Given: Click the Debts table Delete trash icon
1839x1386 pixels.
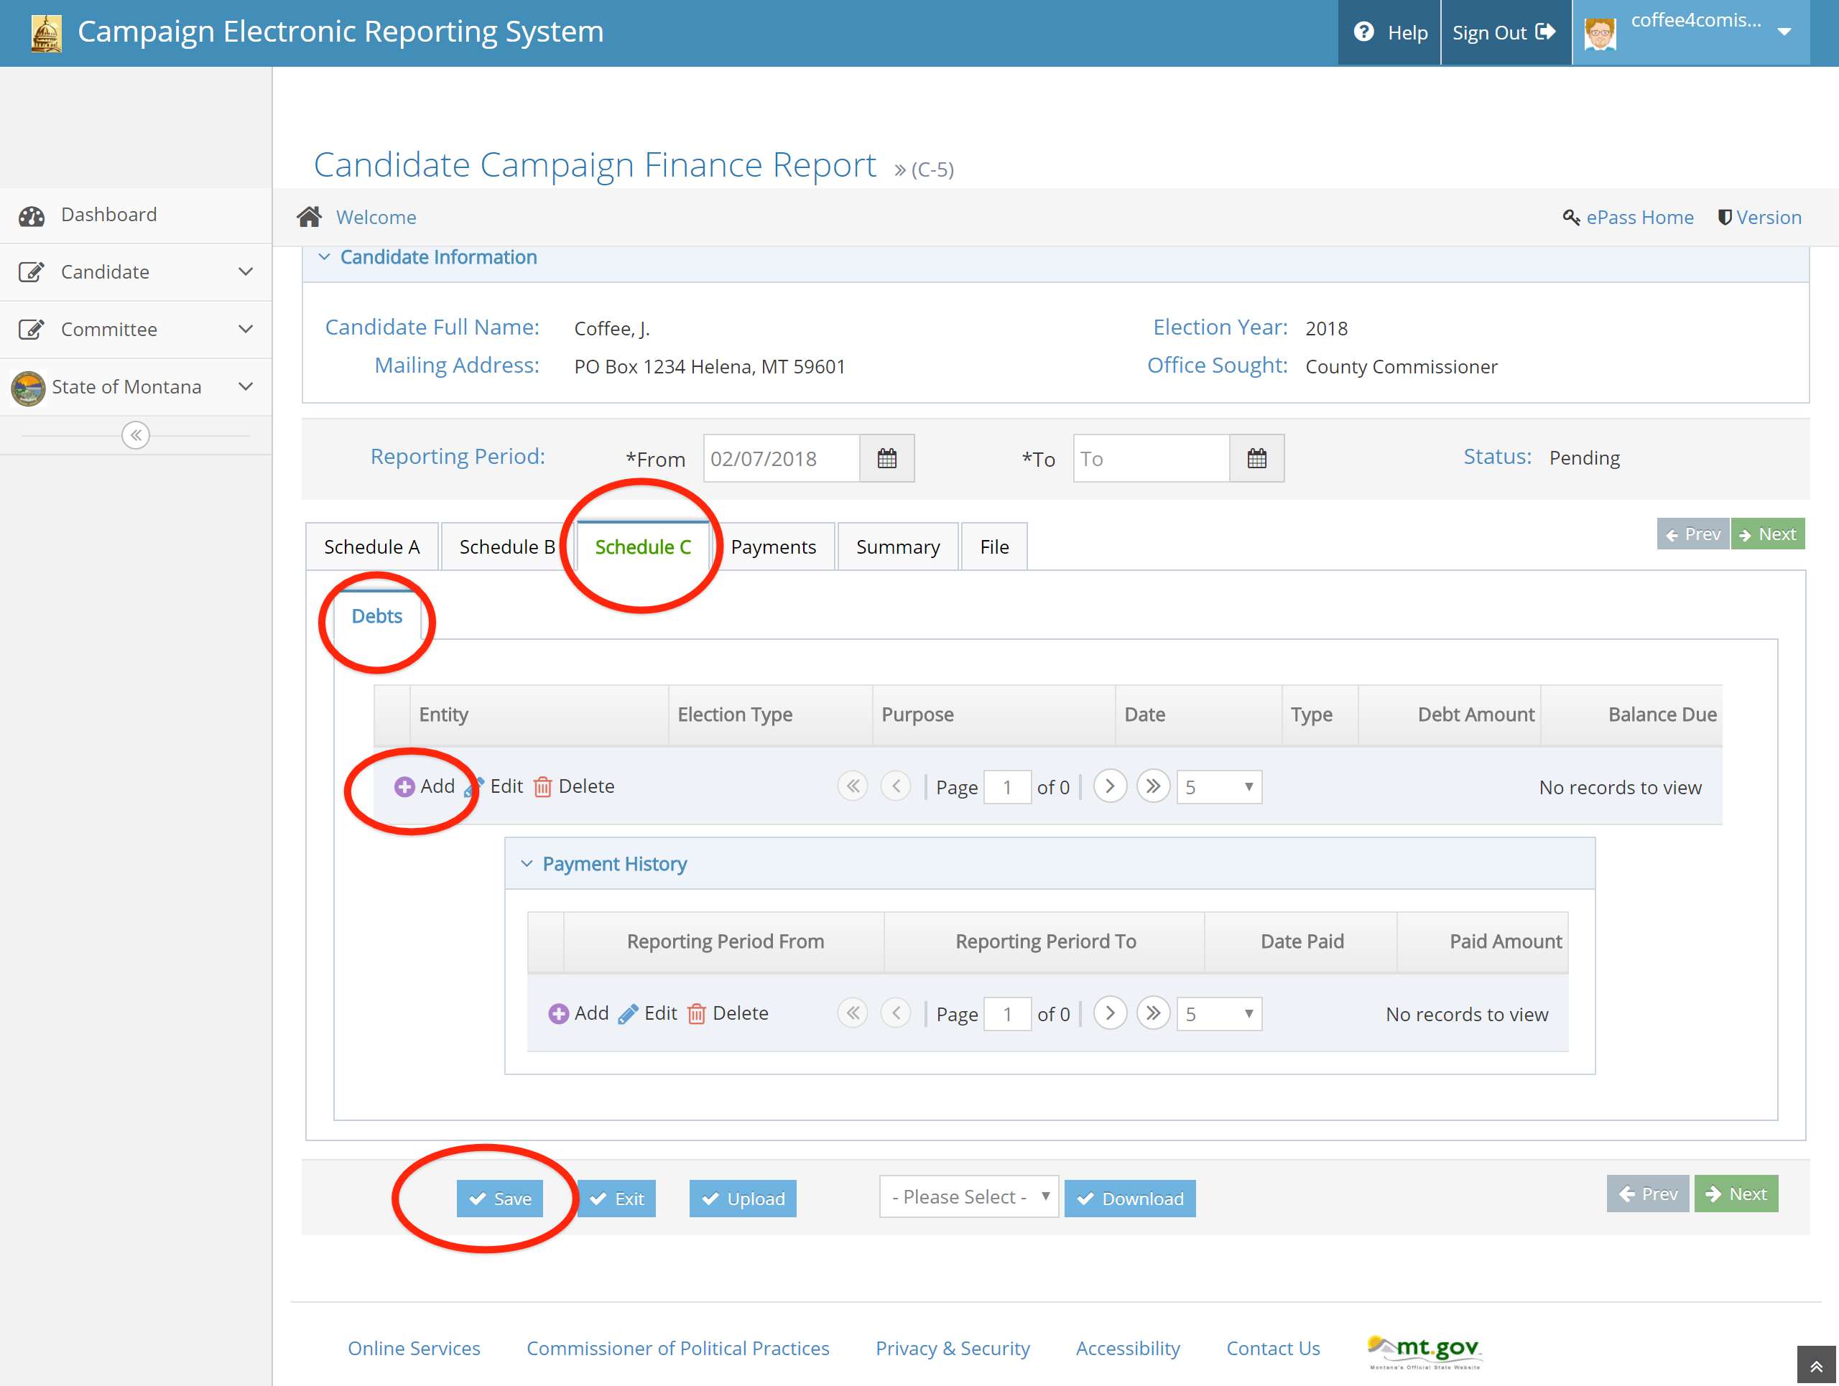Looking at the screenshot, I should pyautogui.click(x=542, y=787).
